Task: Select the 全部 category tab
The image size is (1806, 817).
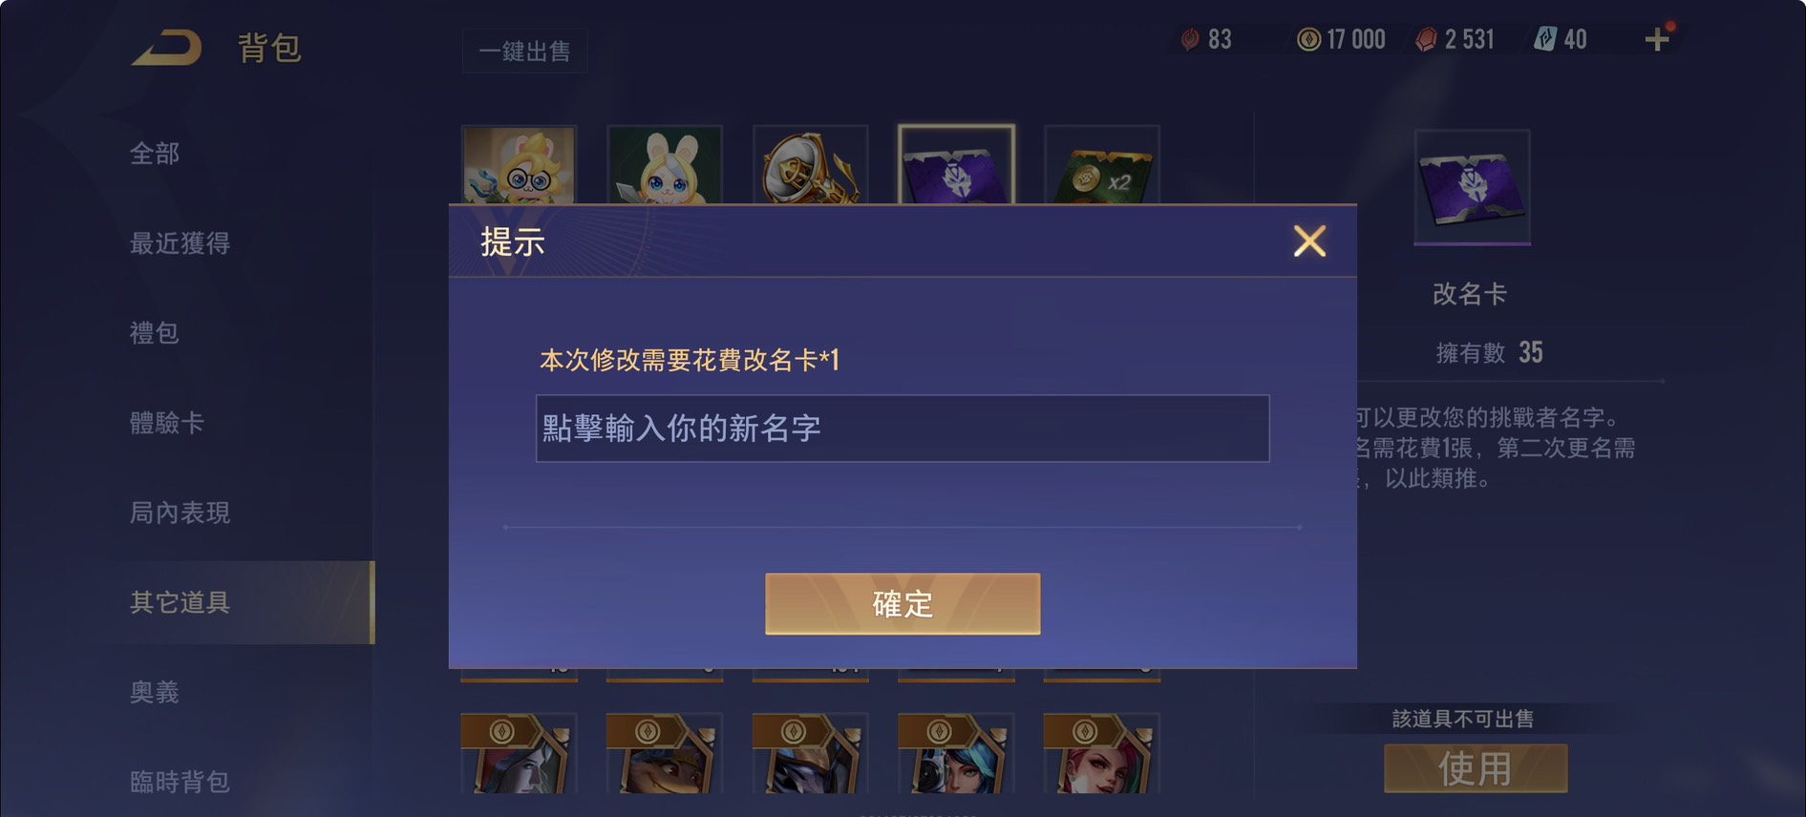Action: point(155,154)
